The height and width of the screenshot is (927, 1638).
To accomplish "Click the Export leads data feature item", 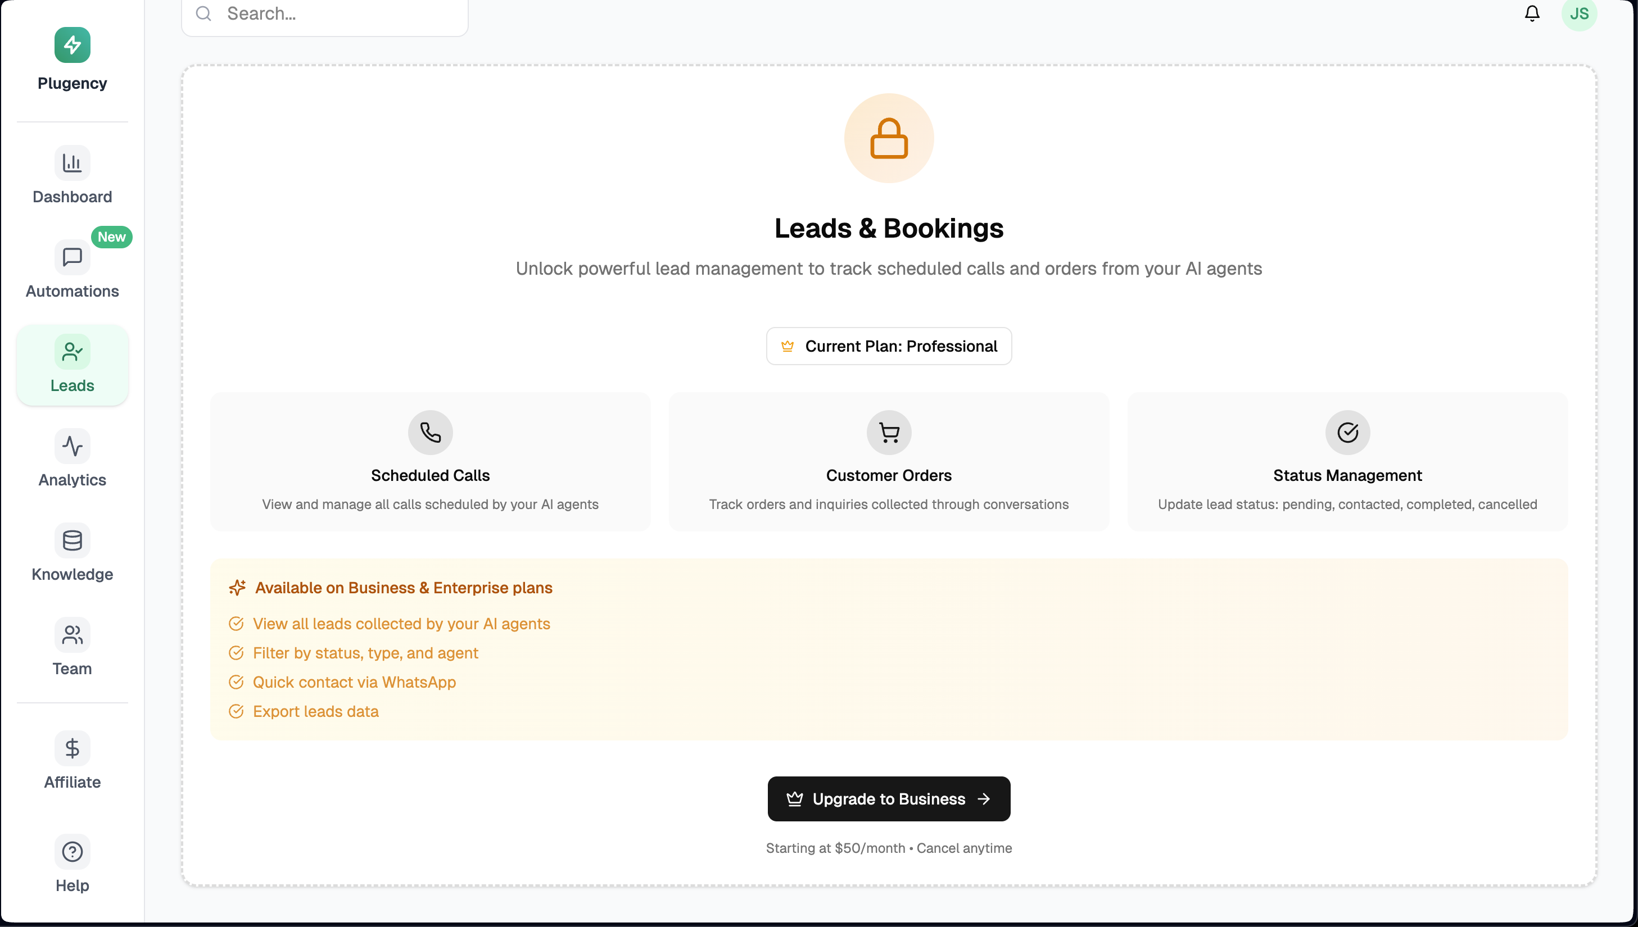I will pyautogui.click(x=316, y=711).
